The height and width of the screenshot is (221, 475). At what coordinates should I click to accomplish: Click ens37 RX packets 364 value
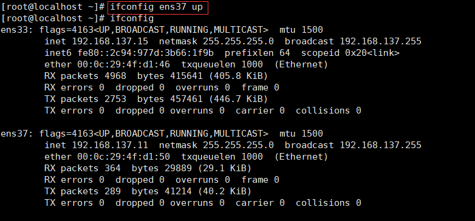[x=113, y=168]
